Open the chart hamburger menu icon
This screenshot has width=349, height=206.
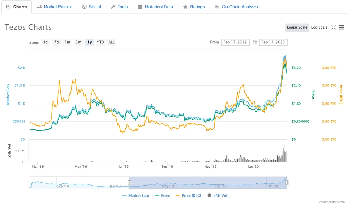(341, 28)
